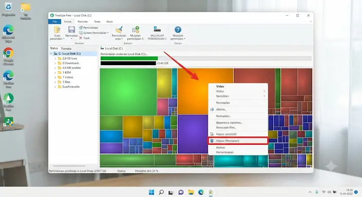Choose Hapus (Permanen) in context menu

(238, 141)
